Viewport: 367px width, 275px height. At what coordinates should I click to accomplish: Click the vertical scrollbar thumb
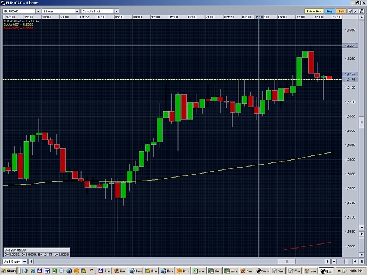[x=362, y=122]
